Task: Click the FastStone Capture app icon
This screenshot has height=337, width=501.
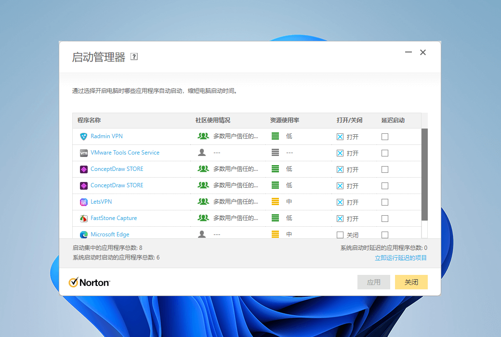Action: click(x=83, y=219)
